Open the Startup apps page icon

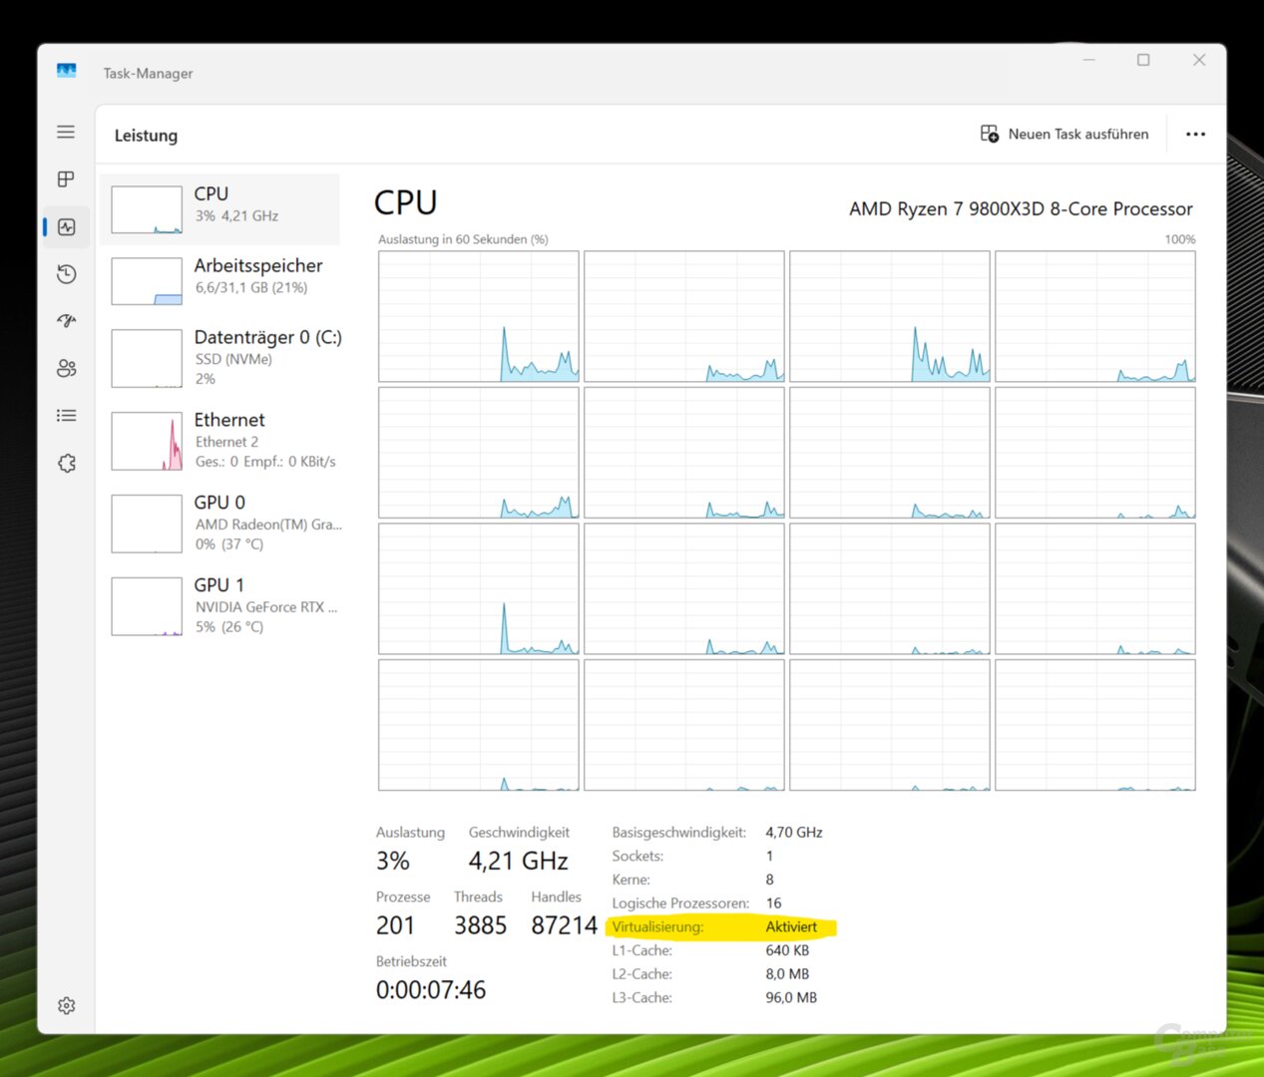coord(66,321)
